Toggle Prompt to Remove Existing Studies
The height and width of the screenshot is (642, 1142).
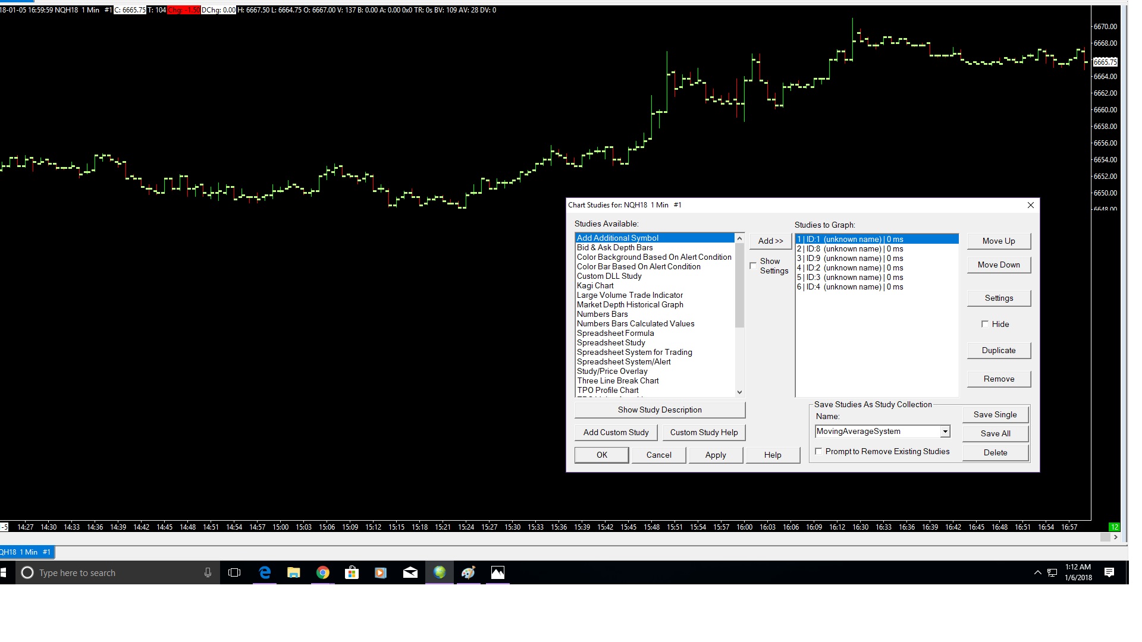tap(819, 451)
